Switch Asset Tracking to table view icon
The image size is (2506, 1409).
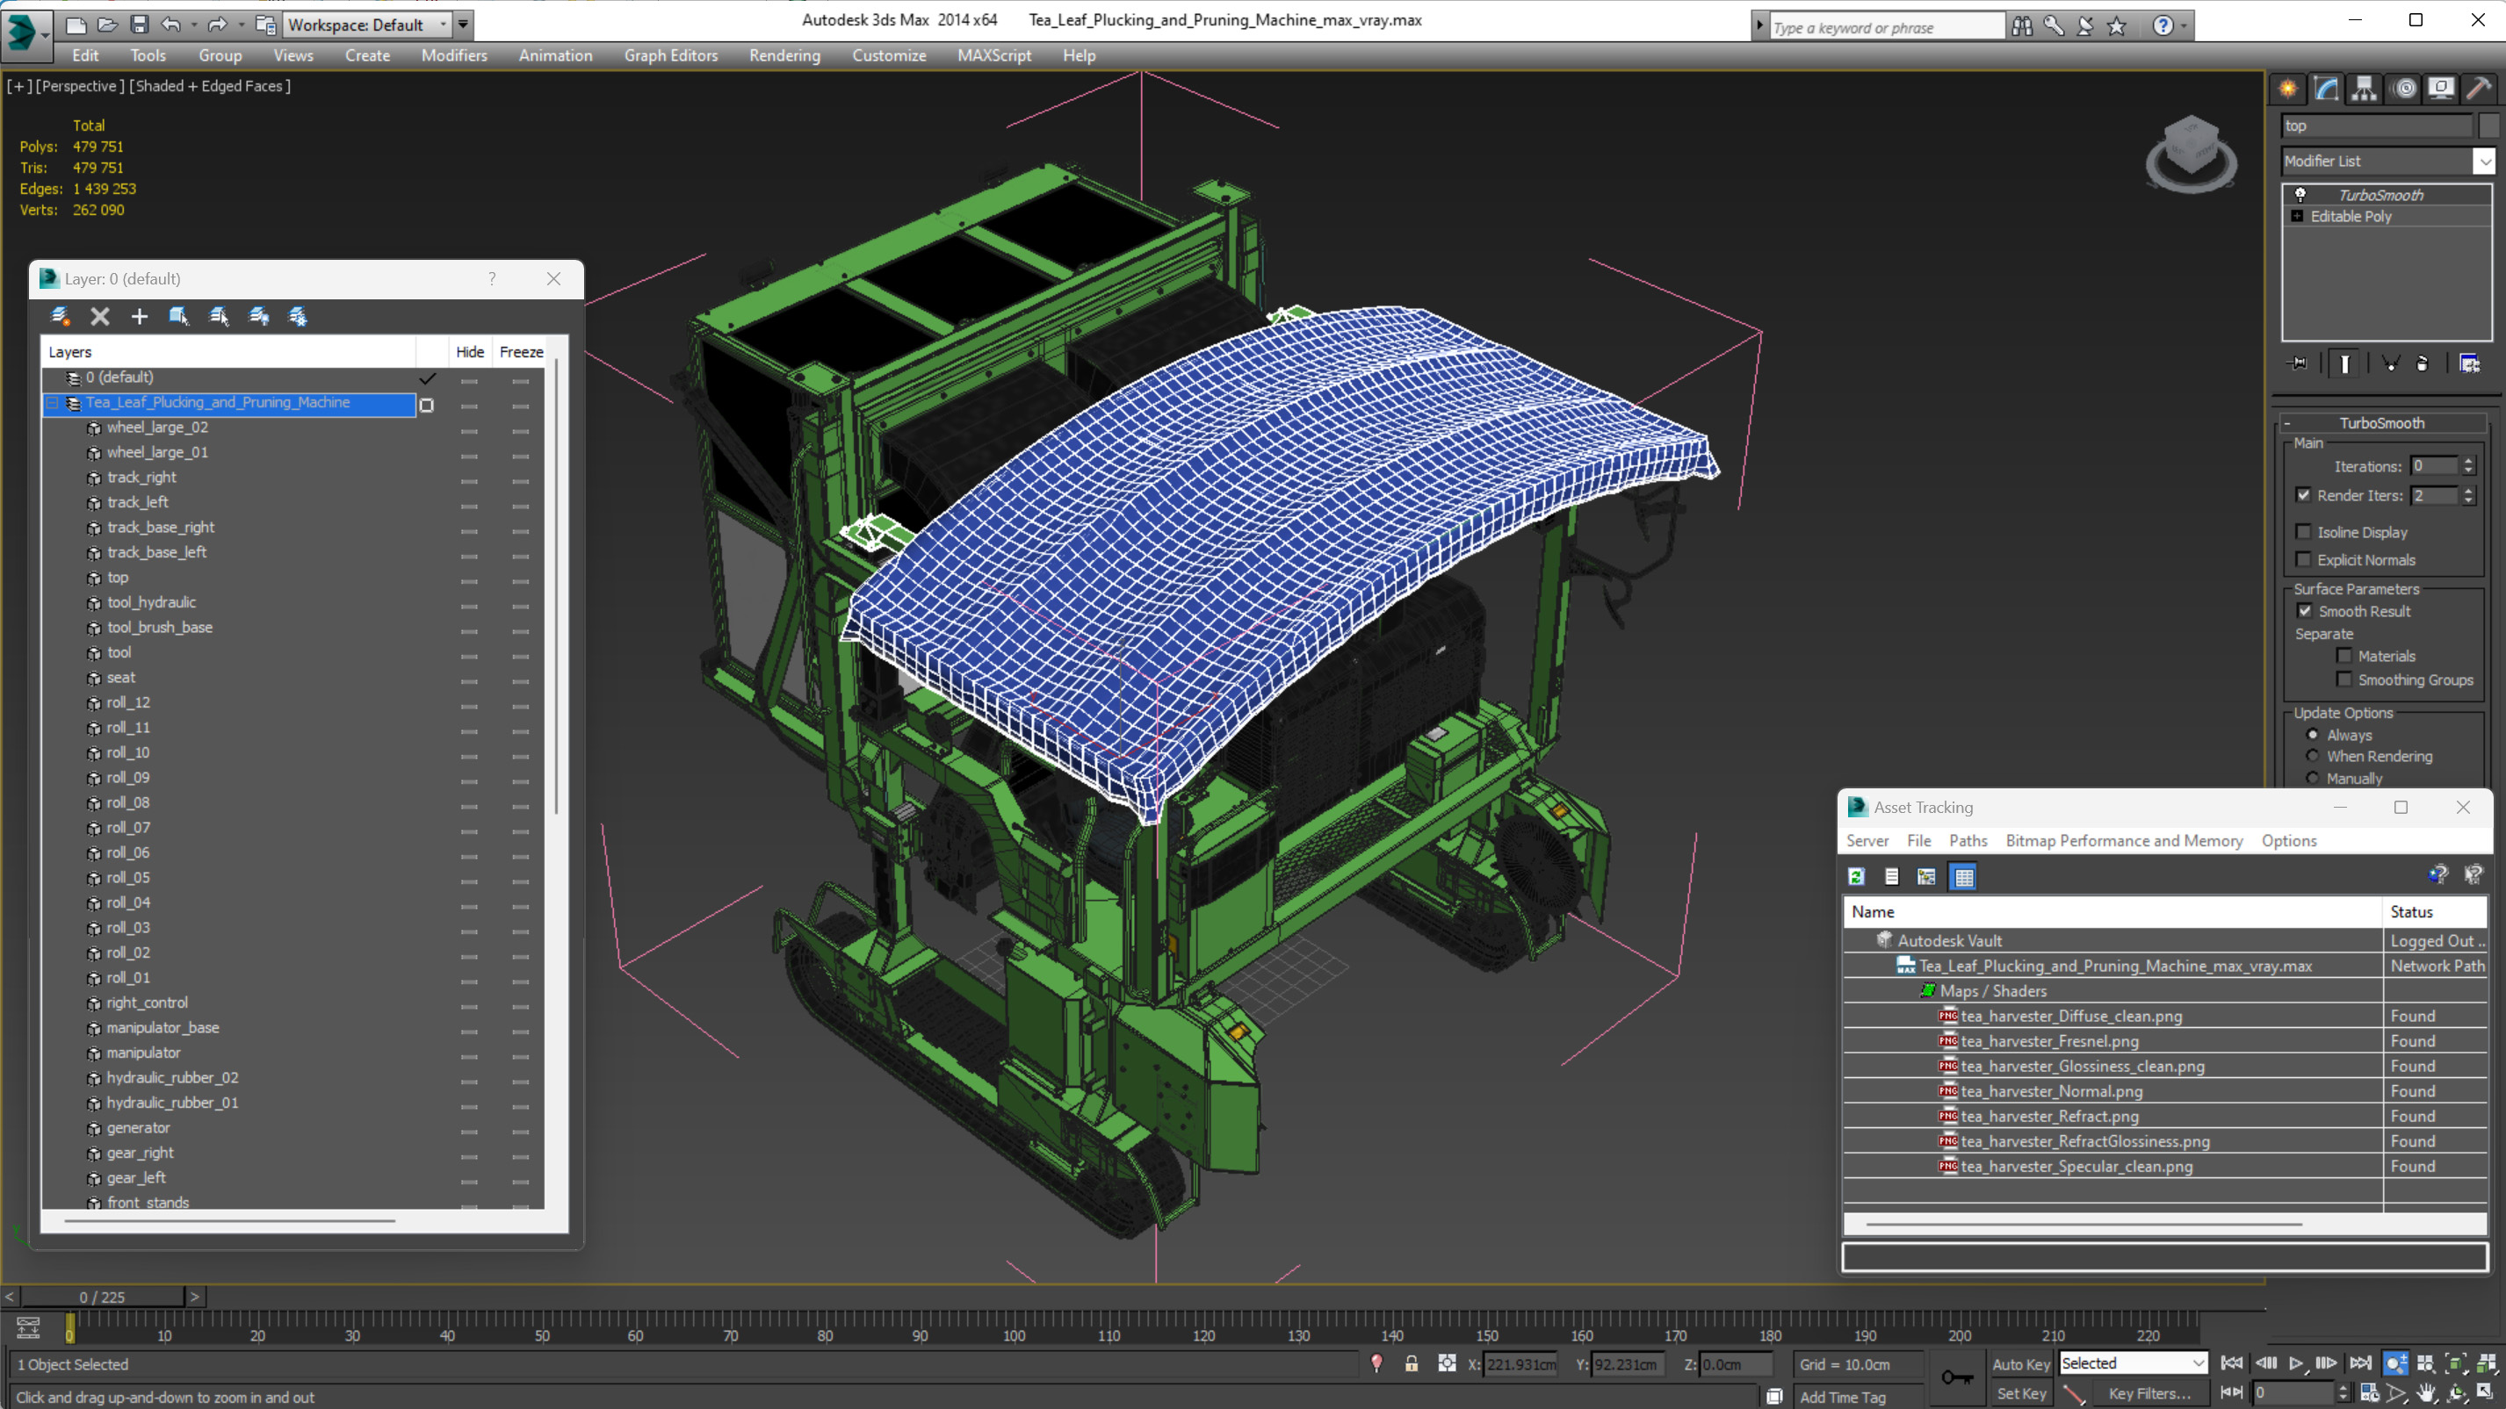(x=1963, y=876)
